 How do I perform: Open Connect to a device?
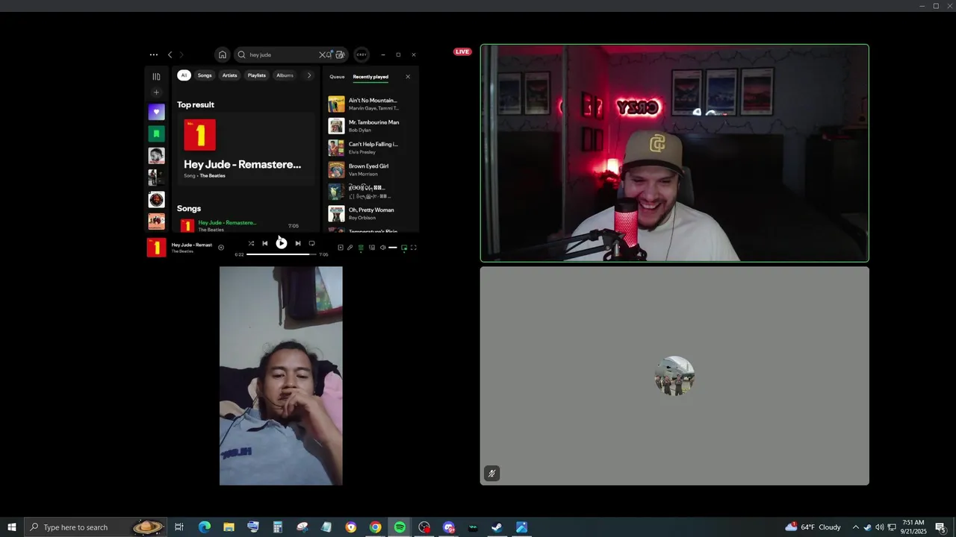point(371,248)
